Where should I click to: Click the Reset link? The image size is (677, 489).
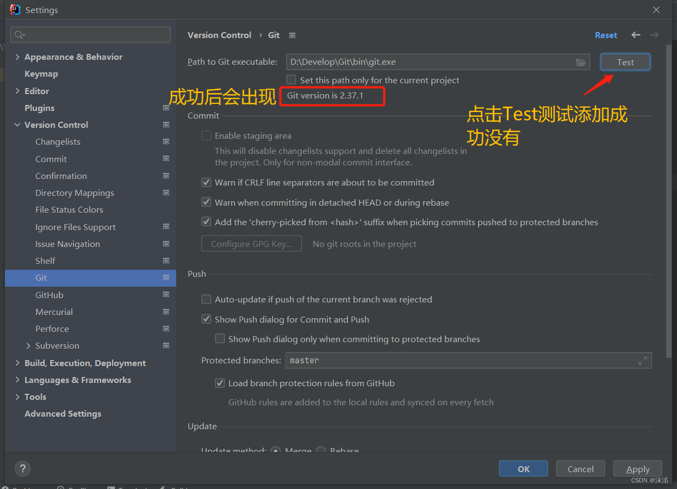[x=606, y=35]
